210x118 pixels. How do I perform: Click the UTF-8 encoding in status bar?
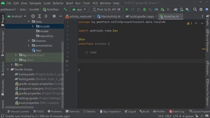177,116
